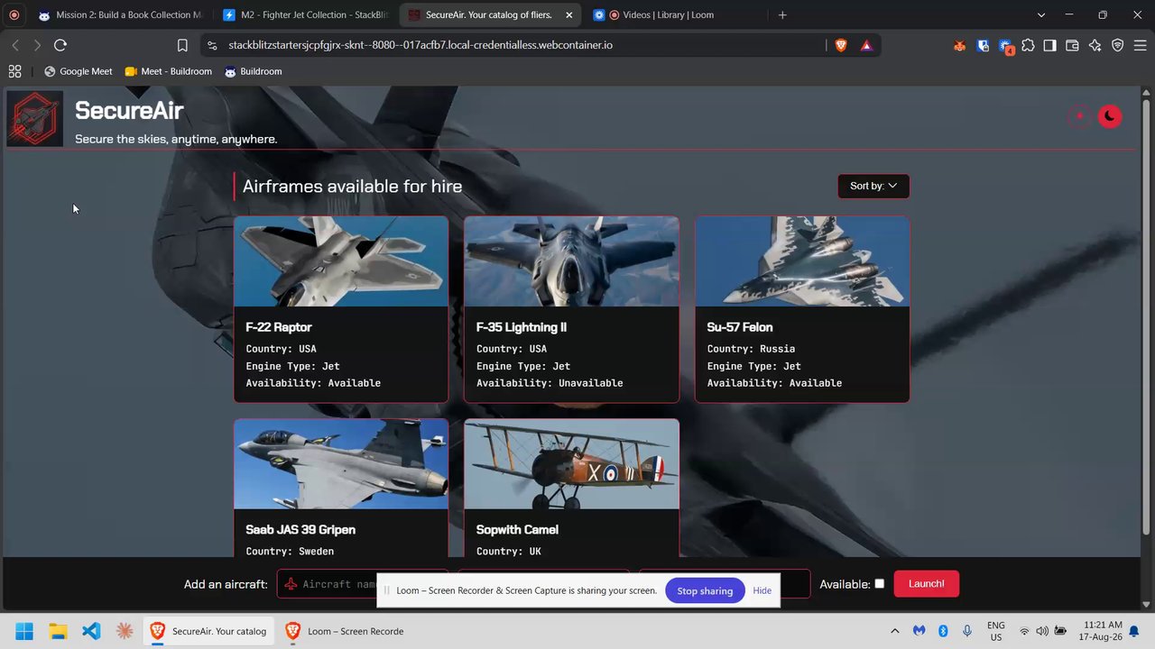1155x649 pixels.
Task: Open the Saab JAS 39 Gripen photo
Action: click(341, 464)
